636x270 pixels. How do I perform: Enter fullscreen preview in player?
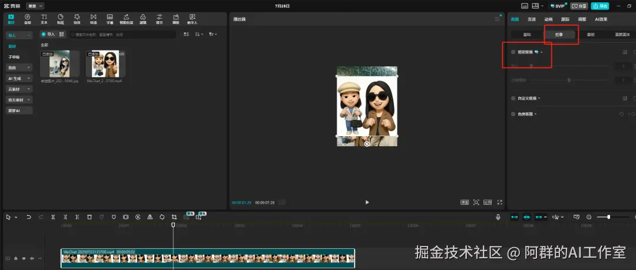pos(500,202)
